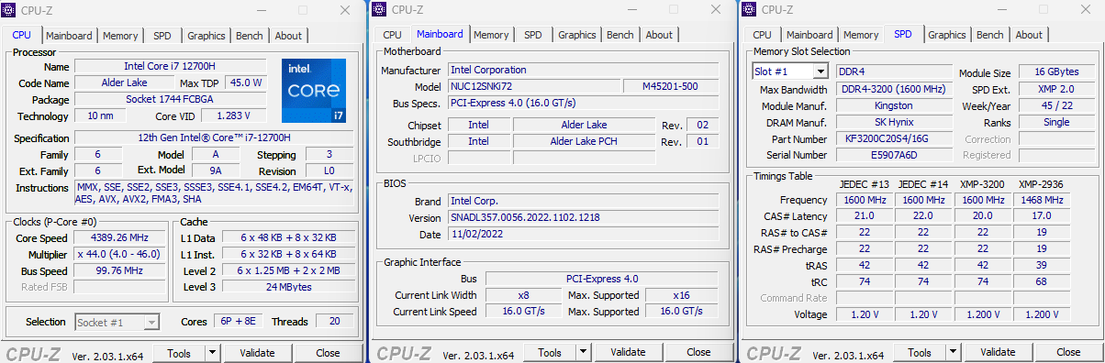Open the Slot #1 memory slot dropdown
Image resolution: width=1105 pixels, height=363 pixels.
(789, 71)
